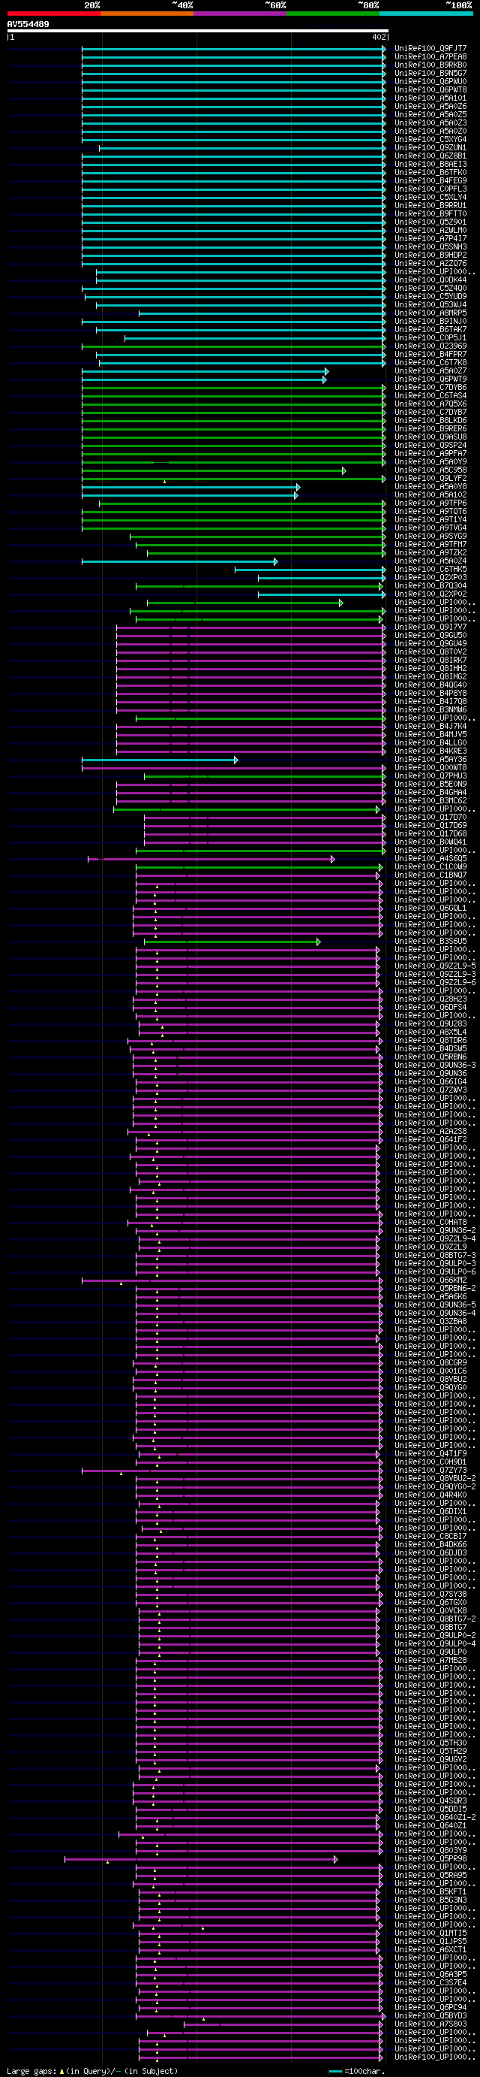Screen dimensions: 480x2077
Task: Select hit UniRef100_Q66KM2
Action: (430, 1280)
